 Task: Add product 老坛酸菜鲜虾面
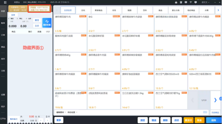pyautogui.click(x=104, y=43)
